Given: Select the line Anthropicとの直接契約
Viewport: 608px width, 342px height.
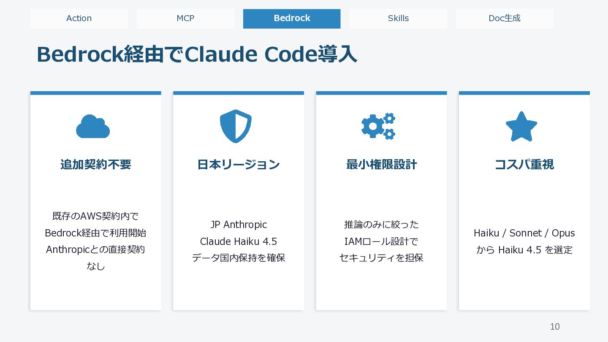Looking at the screenshot, I should (95, 250).
